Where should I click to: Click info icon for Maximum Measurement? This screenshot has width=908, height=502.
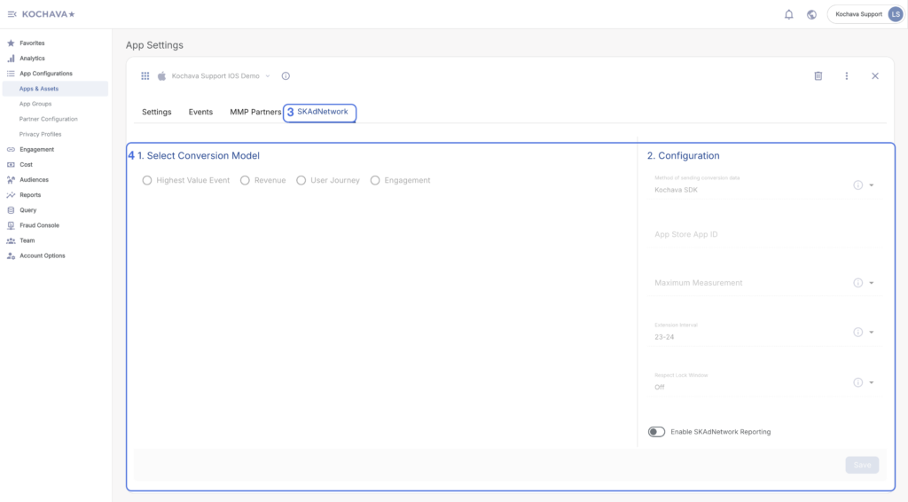point(857,283)
